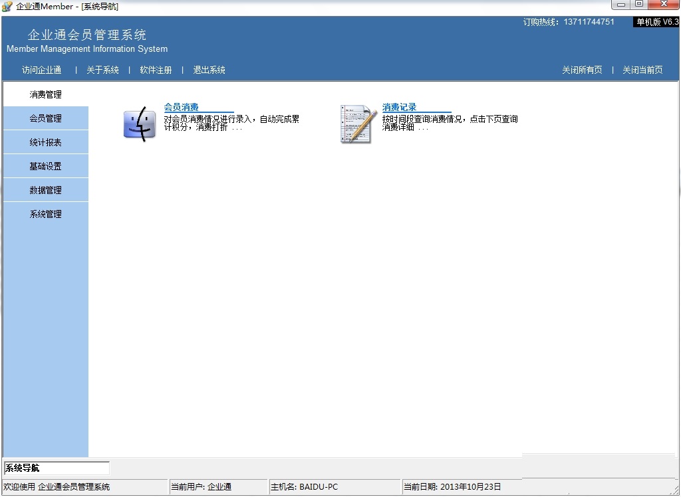The height and width of the screenshot is (497, 681).
Task: Click 访问企业通 in the menu bar
Action: click(41, 69)
